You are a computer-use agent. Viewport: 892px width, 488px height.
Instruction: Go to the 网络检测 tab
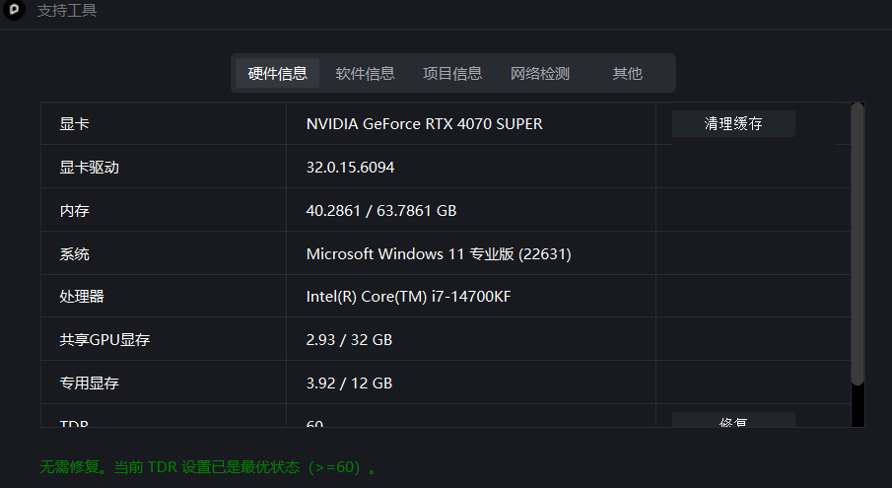coord(540,73)
